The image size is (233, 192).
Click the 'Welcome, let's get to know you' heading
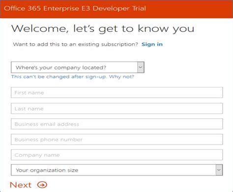pos(103,28)
